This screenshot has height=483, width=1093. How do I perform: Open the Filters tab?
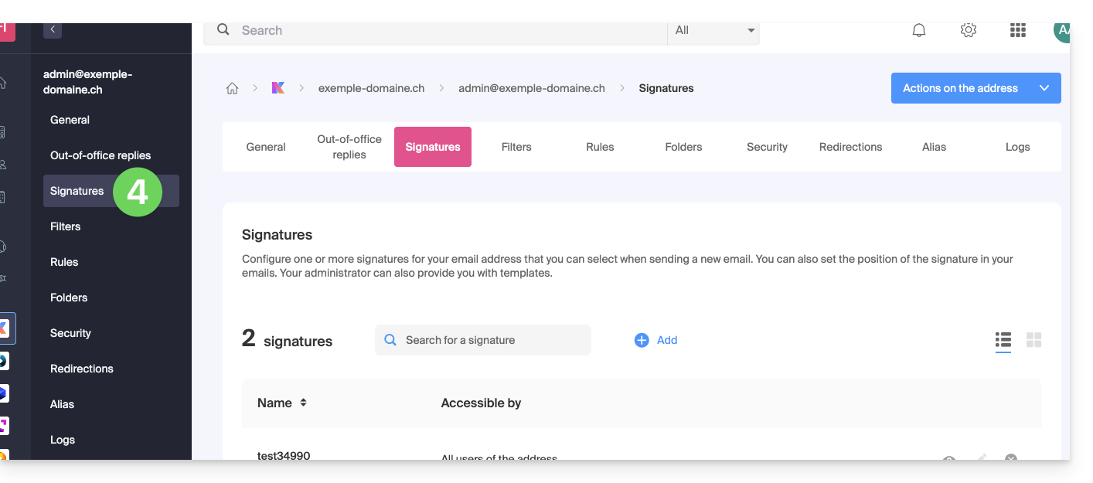coord(516,147)
